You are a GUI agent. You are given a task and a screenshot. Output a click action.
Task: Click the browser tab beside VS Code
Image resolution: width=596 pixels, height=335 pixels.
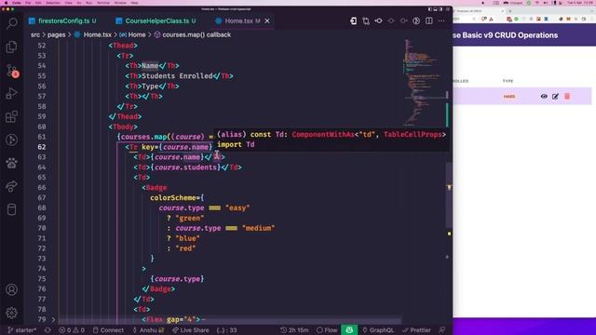point(479,11)
